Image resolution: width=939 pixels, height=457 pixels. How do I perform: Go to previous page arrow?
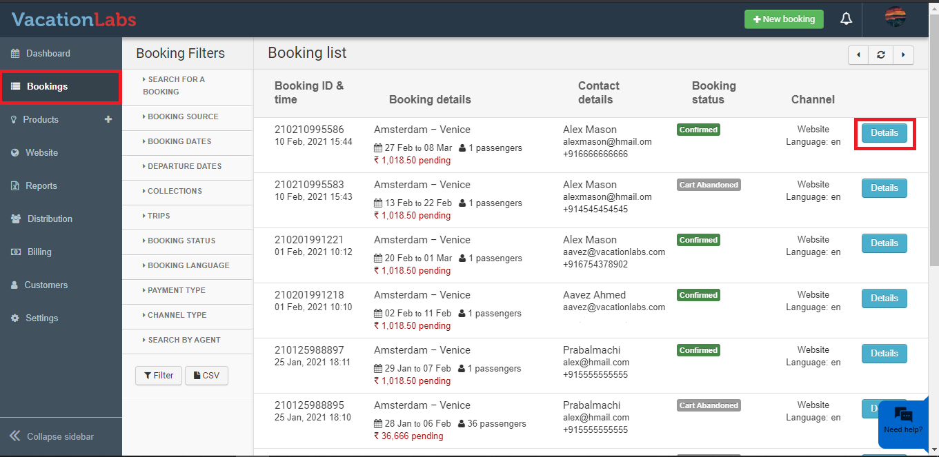point(858,55)
